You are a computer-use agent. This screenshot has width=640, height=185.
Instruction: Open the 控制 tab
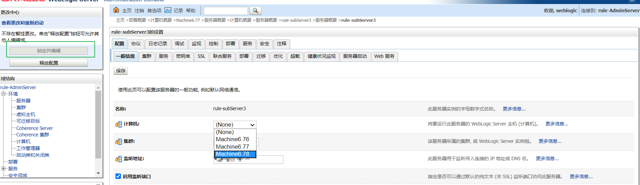pos(214,44)
